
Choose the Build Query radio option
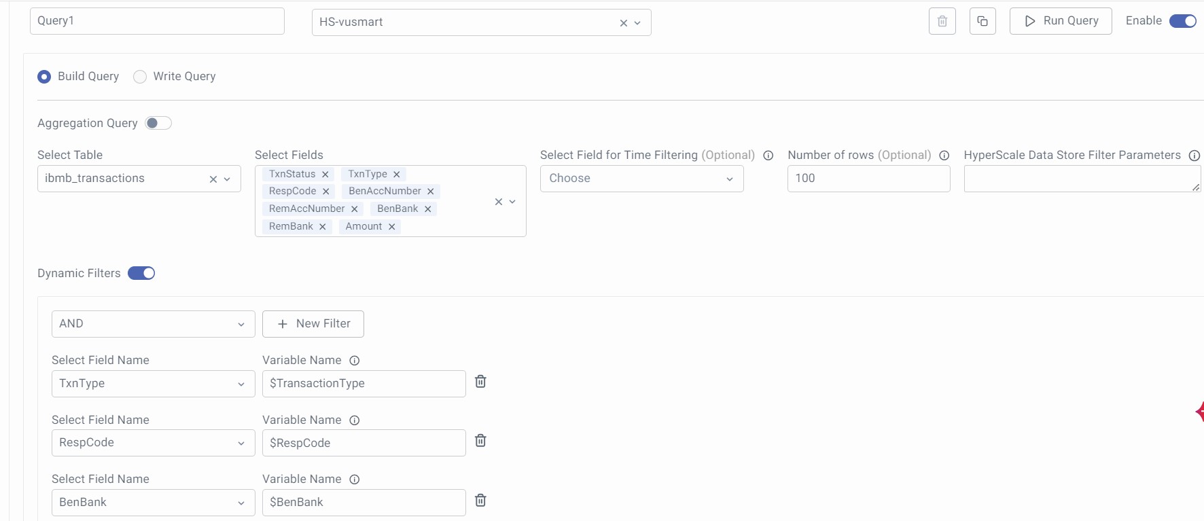pyautogui.click(x=44, y=77)
